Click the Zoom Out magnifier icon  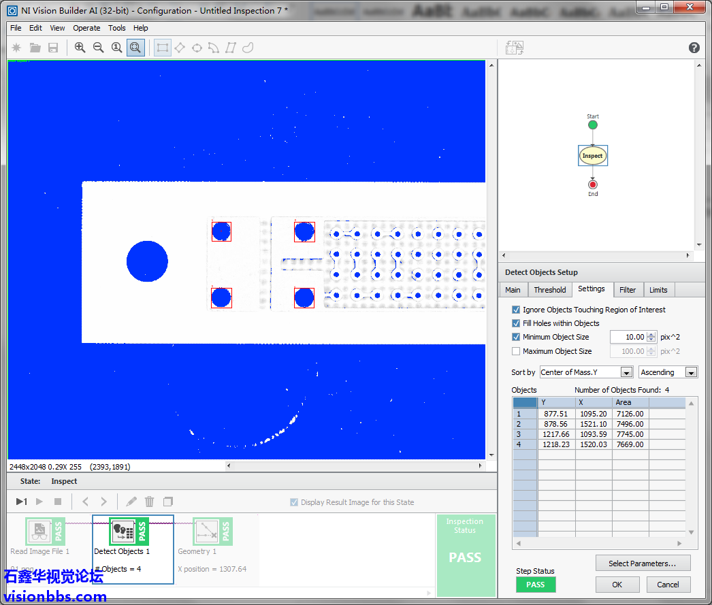[98, 48]
